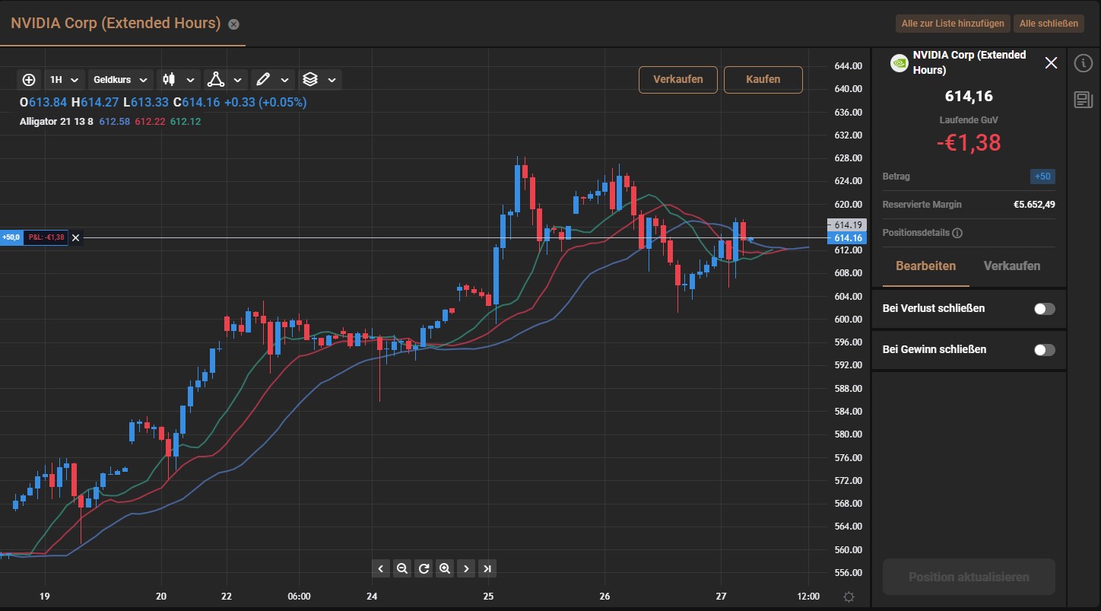Open the 1H timeframe dropdown

pyautogui.click(x=63, y=79)
